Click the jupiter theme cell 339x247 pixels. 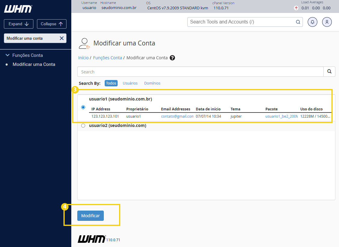[x=236, y=116]
